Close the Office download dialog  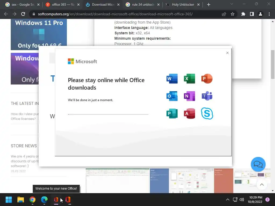pyautogui.click(x=227, y=53)
